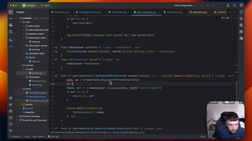Open the Code With Me user icon
Viewport: 252px width, 141px height.
coord(228,5)
